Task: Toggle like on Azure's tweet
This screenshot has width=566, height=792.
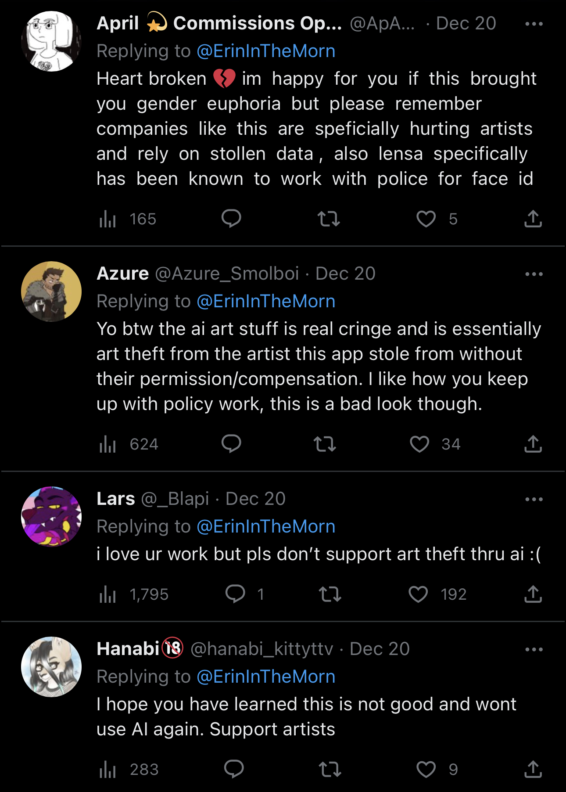Action: pos(419,444)
